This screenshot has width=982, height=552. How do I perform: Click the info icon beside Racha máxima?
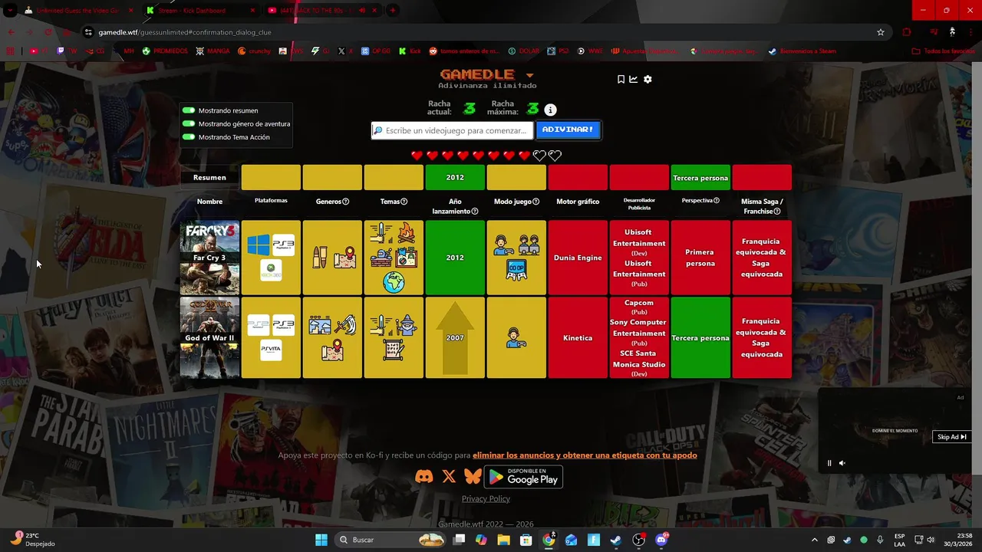click(550, 110)
